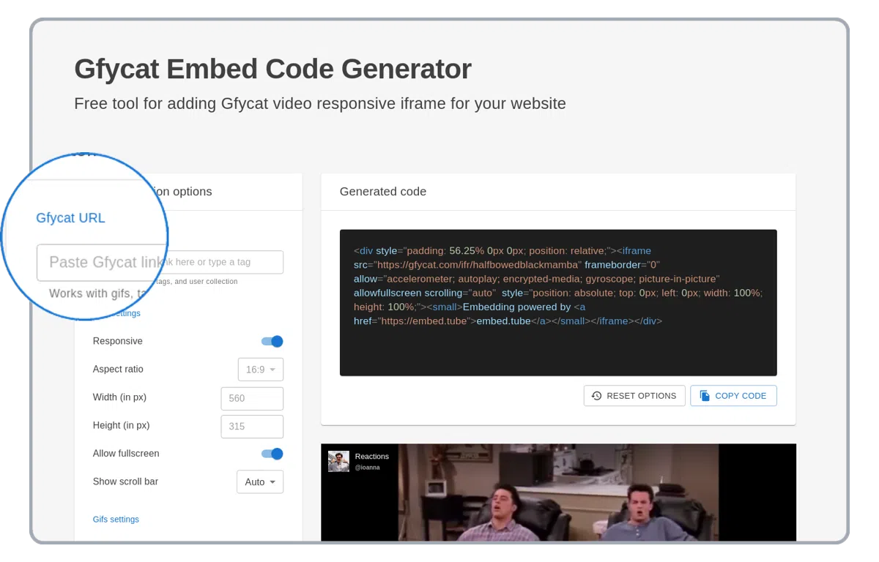The height and width of the screenshot is (562, 879).
Task: Click the Height (in px) field
Action: [x=251, y=427]
